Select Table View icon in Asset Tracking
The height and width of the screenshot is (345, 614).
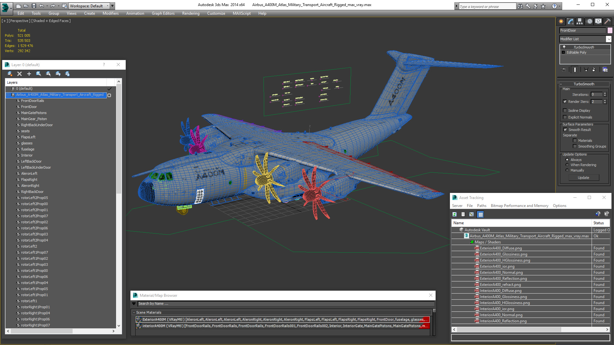pyautogui.click(x=480, y=214)
